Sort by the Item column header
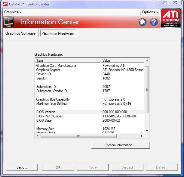184x177 pixels. 68,61
